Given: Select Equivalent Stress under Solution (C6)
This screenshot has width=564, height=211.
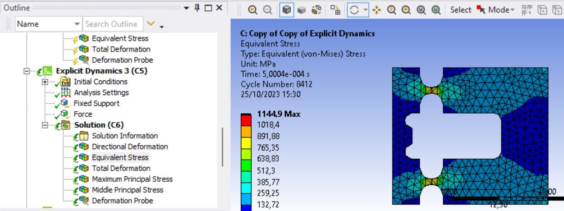Looking at the screenshot, I should pyautogui.click(x=119, y=158).
